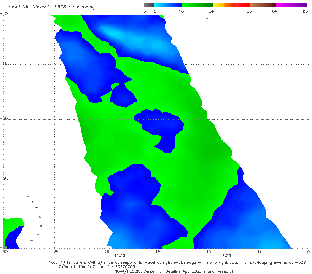Click the NOAA/NESDIS credit line
Screen dimensions: 312x274
[174, 271]
